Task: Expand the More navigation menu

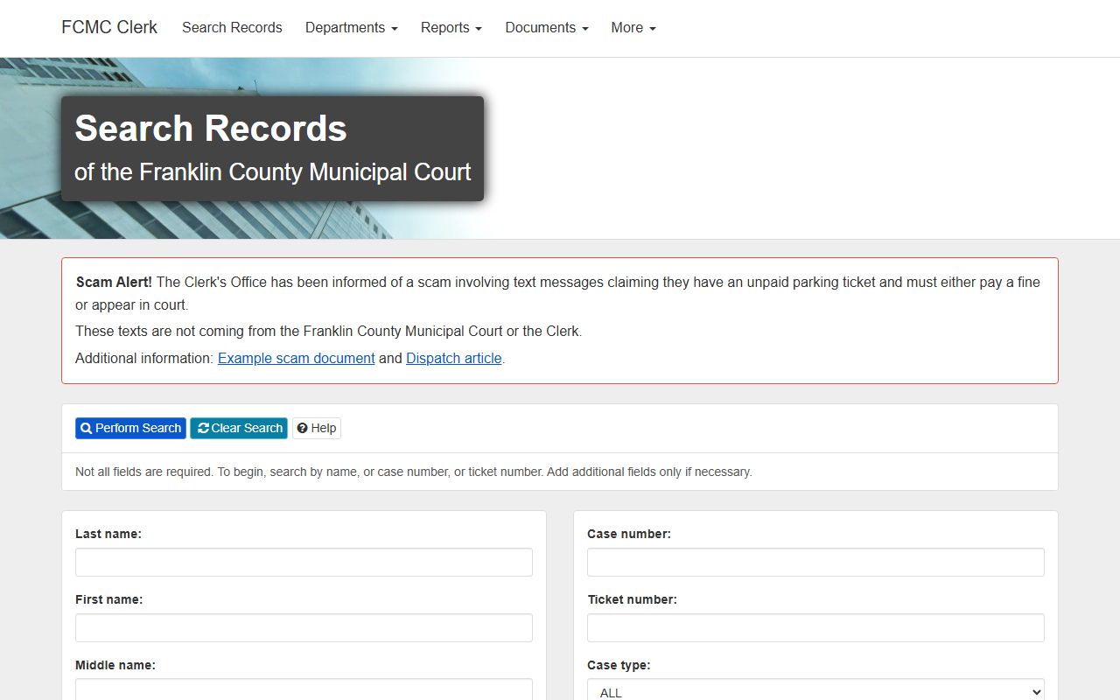Action: pyautogui.click(x=633, y=28)
